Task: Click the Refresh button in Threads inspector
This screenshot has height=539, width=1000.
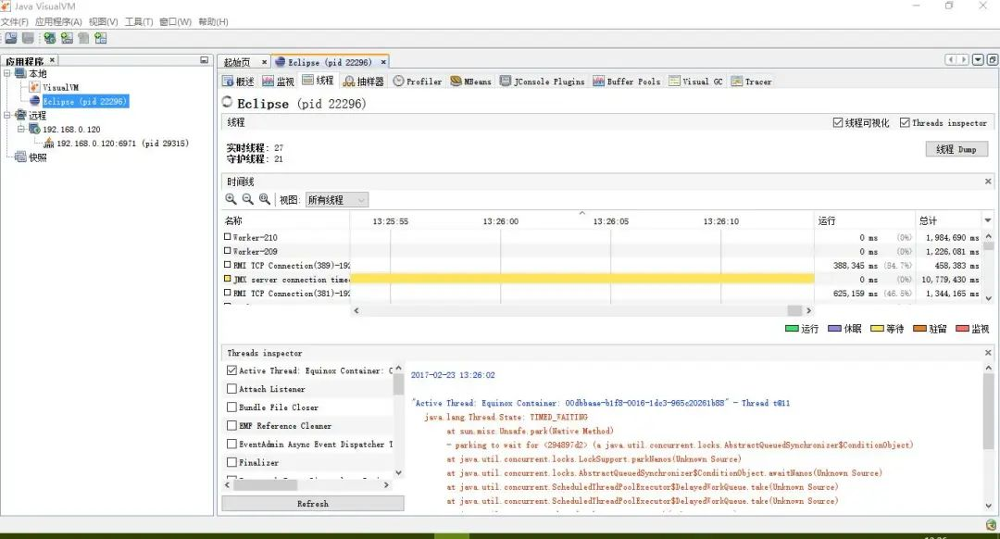Action: tap(313, 503)
